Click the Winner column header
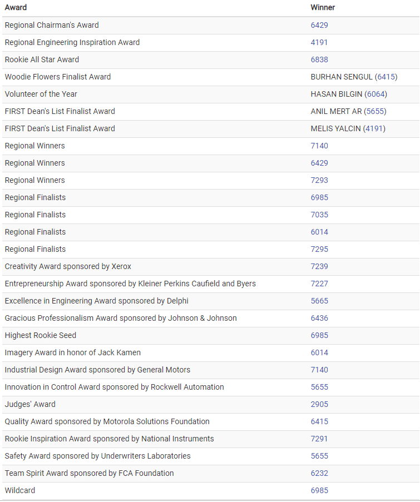The image size is (420, 502). pyautogui.click(x=323, y=8)
